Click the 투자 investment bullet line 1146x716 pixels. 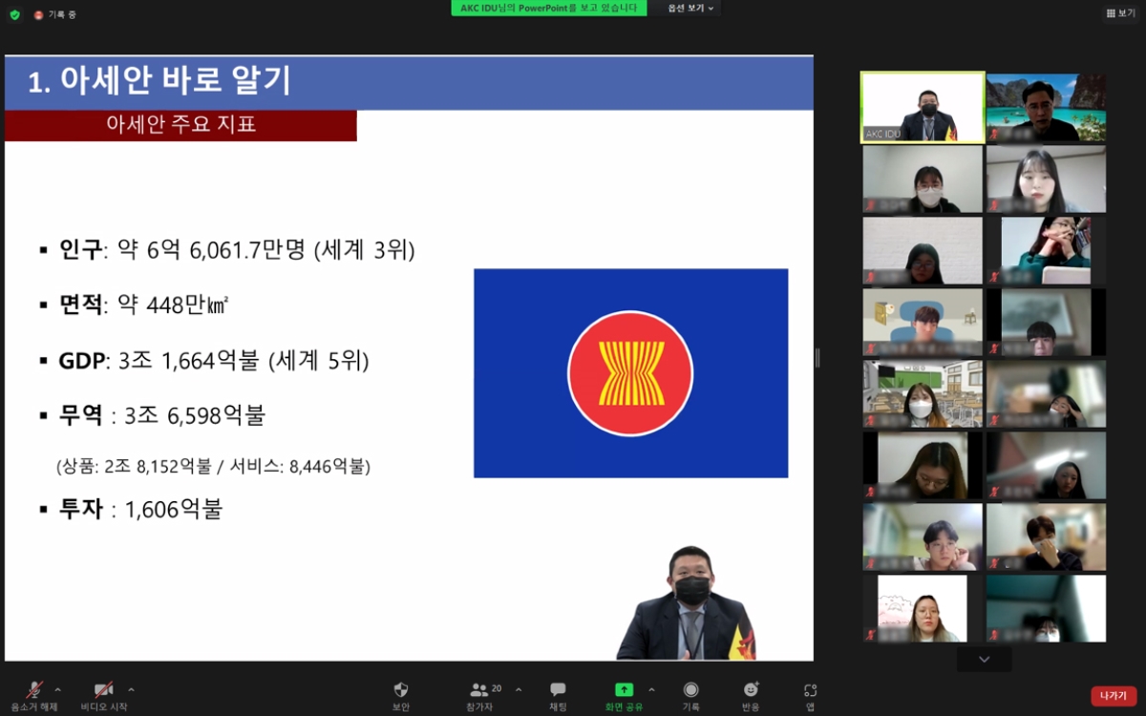pyautogui.click(x=130, y=509)
